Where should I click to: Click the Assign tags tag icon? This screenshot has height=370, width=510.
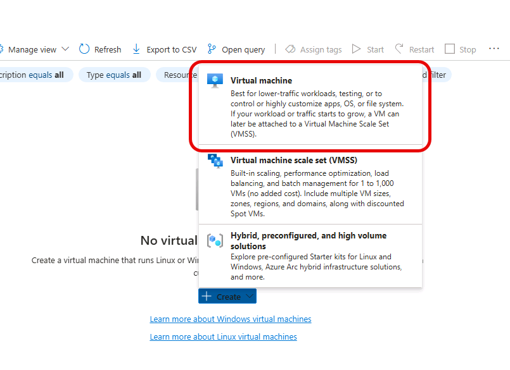click(x=290, y=49)
